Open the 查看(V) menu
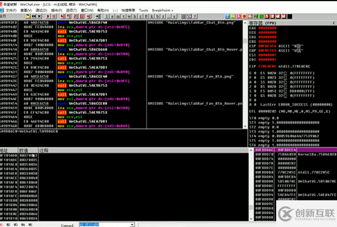This screenshot has width=337, height=227. tap(26, 10)
